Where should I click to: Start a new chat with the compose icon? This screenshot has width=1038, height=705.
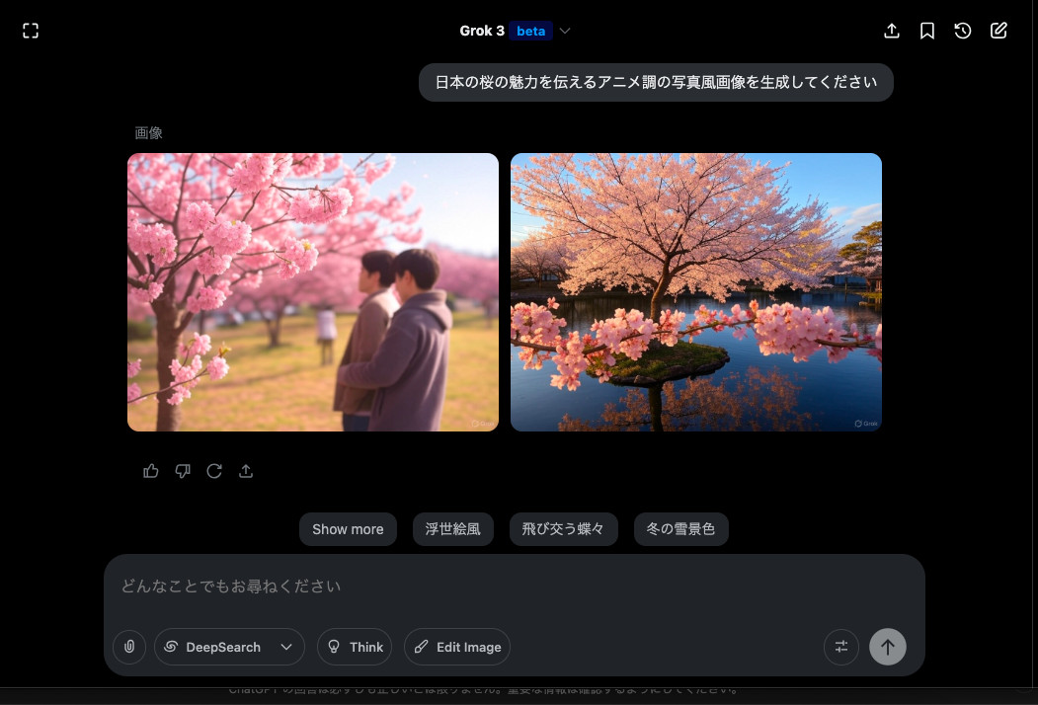[x=998, y=31]
